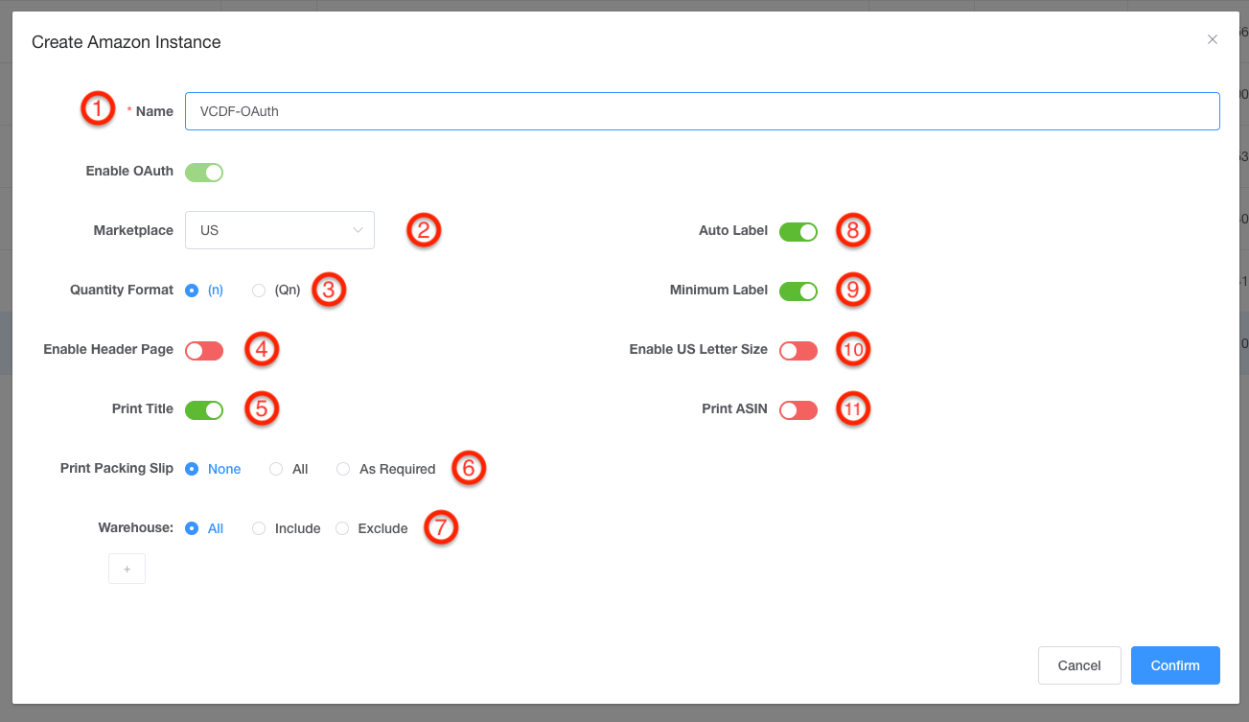The image size is (1249, 722).
Task: Enable the US Letter Size toggle
Action: (798, 351)
